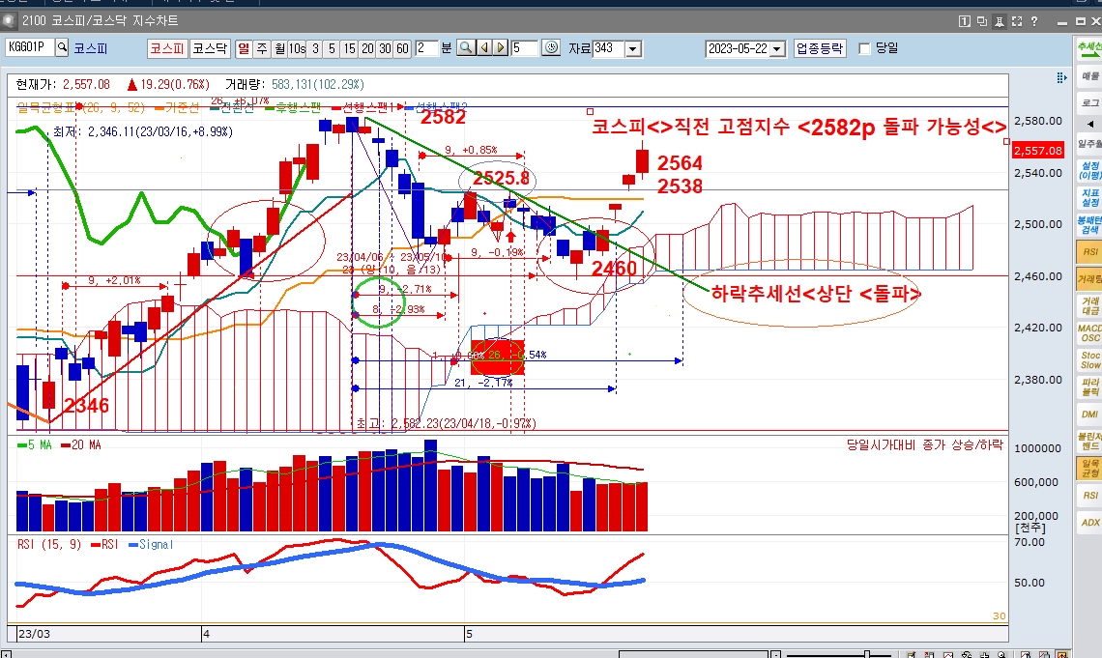Click the 5 MA volume legend label
The height and width of the screenshot is (658, 1102).
click(x=35, y=445)
